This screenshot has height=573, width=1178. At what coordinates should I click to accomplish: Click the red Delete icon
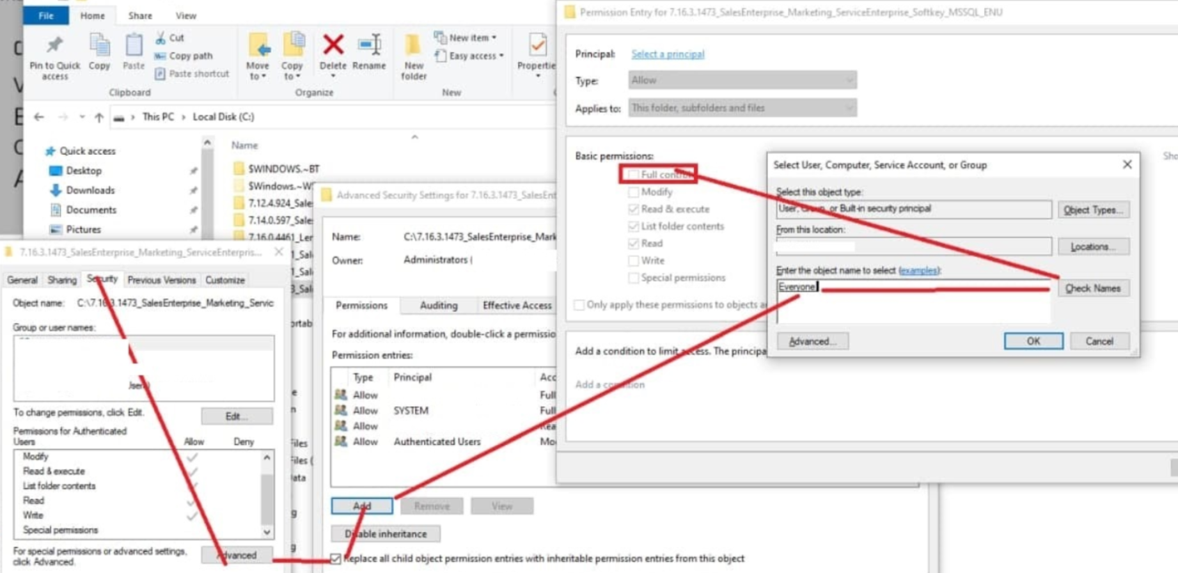333,46
